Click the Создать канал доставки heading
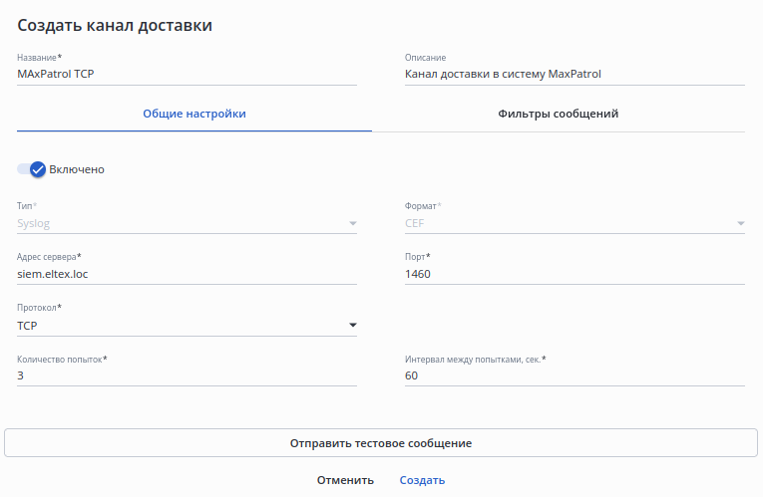 click(x=115, y=26)
